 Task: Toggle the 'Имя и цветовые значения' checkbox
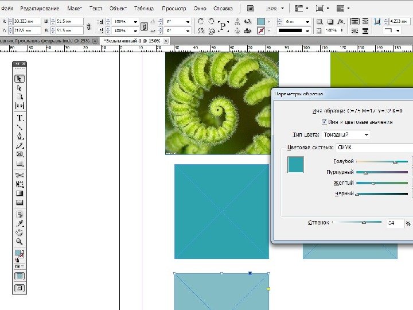[324, 122]
